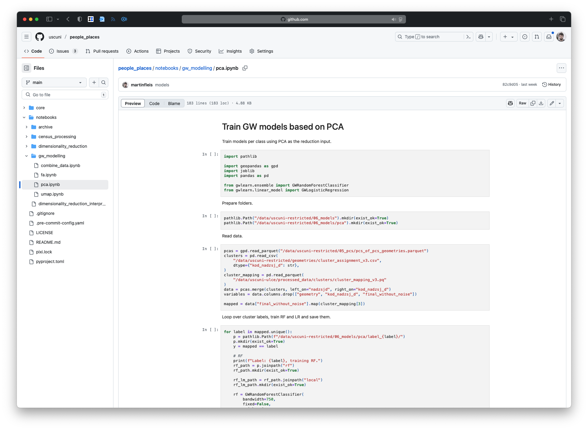
Task: Open the Issues tab
Action: (x=63, y=51)
